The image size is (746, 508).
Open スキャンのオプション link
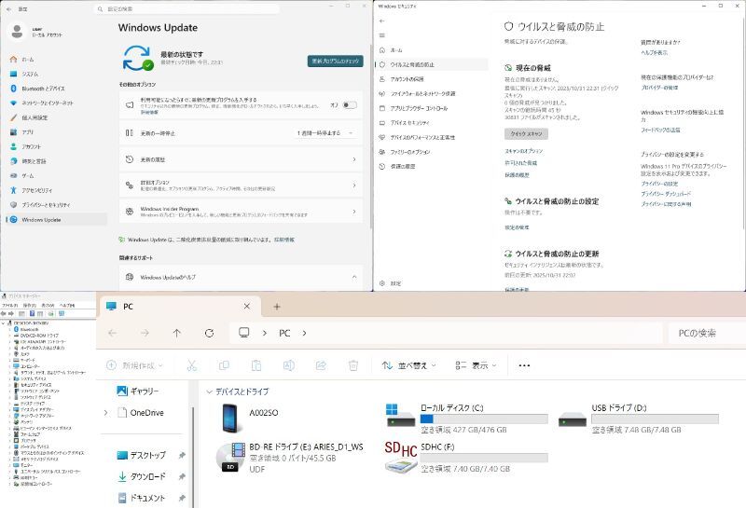523,151
